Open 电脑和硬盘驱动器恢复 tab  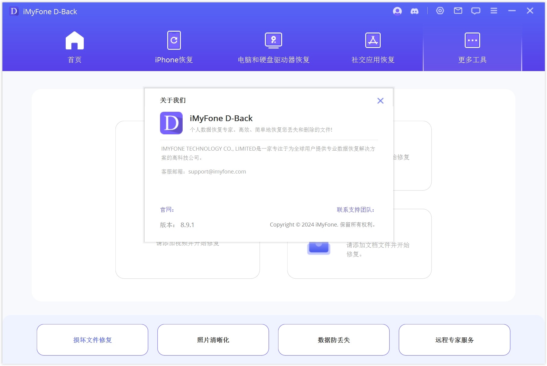(274, 48)
